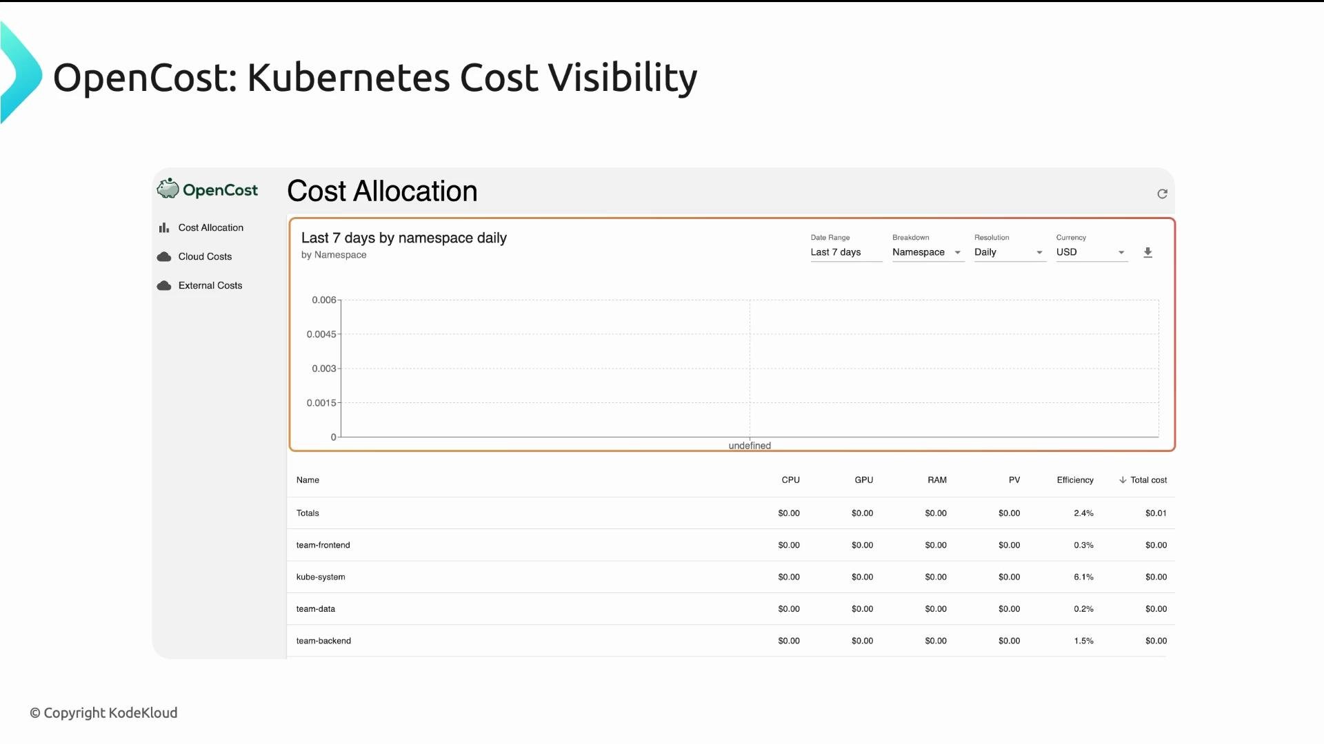Click the Totals row label
Viewport: 1324px width, 744px height.
pyautogui.click(x=308, y=513)
